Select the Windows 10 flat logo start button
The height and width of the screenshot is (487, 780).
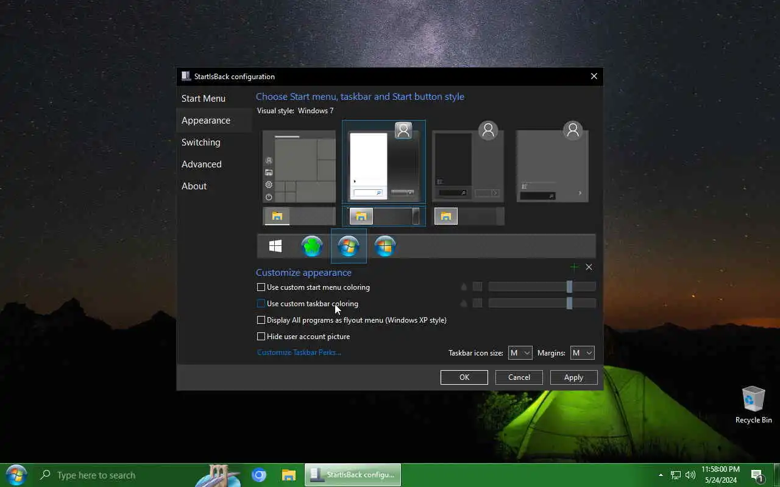(x=275, y=246)
